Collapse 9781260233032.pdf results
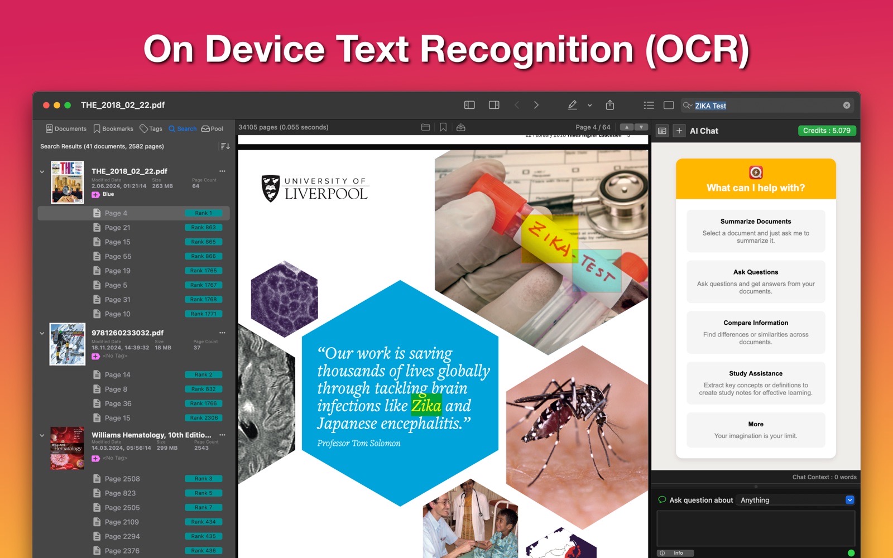 click(x=42, y=333)
